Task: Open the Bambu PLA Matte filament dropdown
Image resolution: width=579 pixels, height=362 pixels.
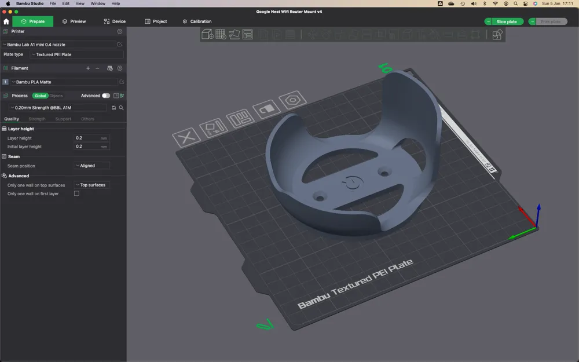Action: pyautogui.click(x=64, y=82)
